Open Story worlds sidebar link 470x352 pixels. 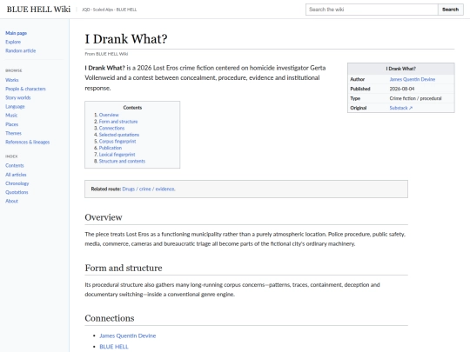18,97
